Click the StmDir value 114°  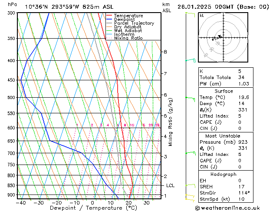click(244, 193)
